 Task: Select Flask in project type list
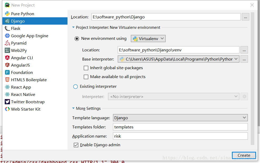click(x=35, y=29)
